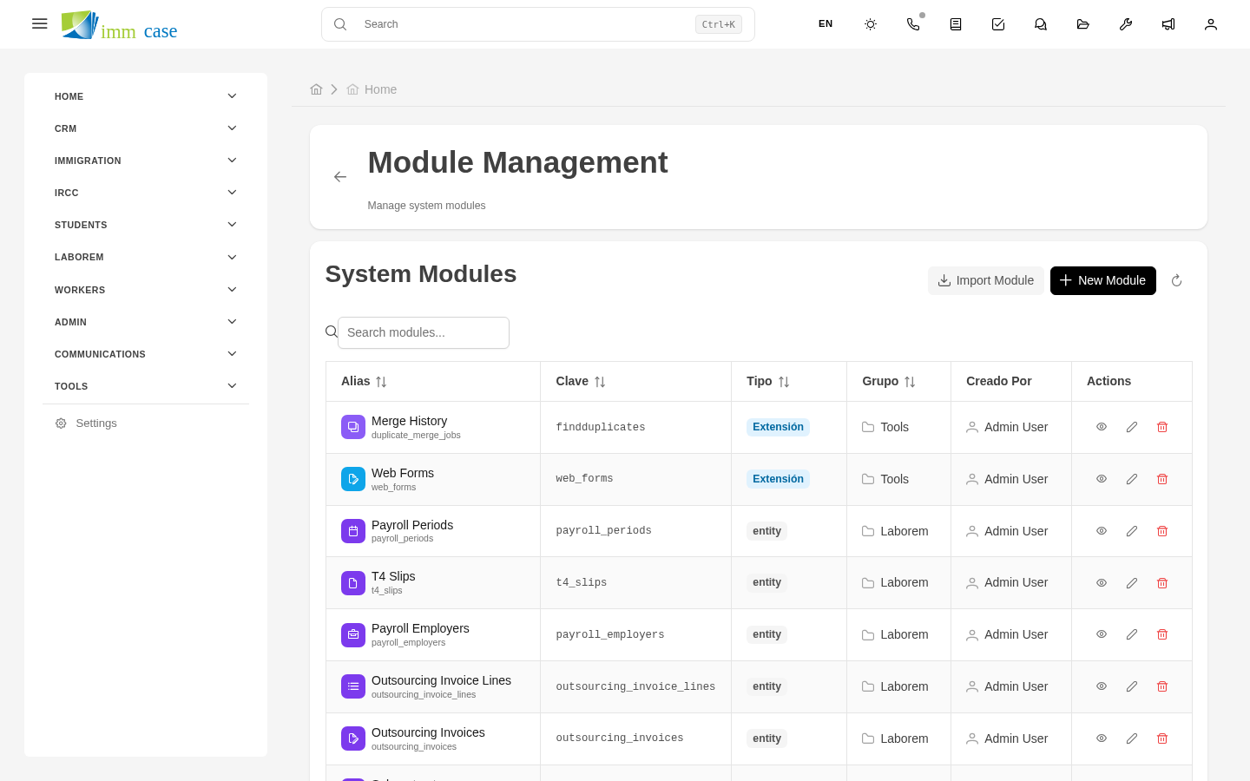Expand the STUDENTS sidebar section
Image resolution: width=1250 pixels, height=781 pixels.
146,225
